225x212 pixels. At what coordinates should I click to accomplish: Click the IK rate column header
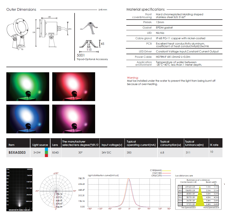(x=214, y=145)
